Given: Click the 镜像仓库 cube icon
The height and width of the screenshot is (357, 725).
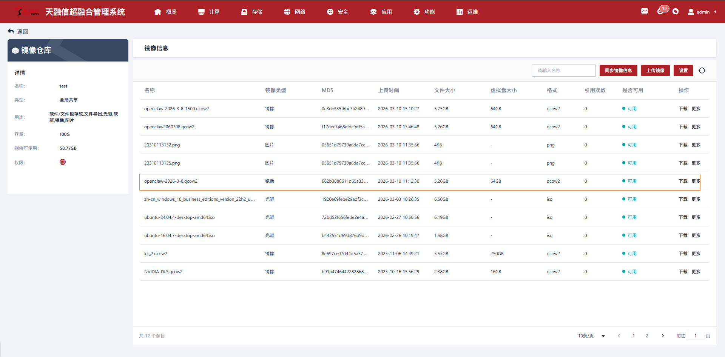Looking at the screenshot, I should (x=15, y=51).
